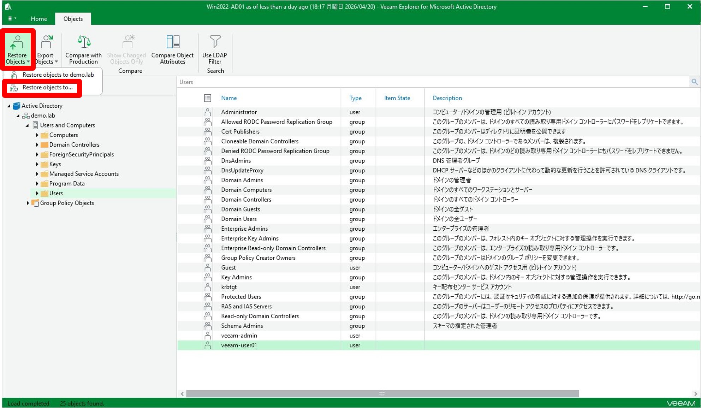Select the Domain Computers group row
This screenshot has width=701, height=408.
pyautogui.click(x=439, y=190)
